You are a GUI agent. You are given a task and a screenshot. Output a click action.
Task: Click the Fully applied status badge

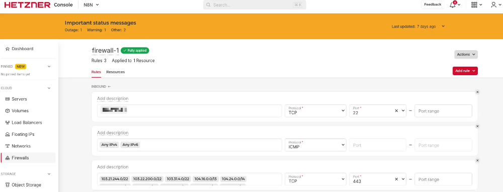(135, 51)
